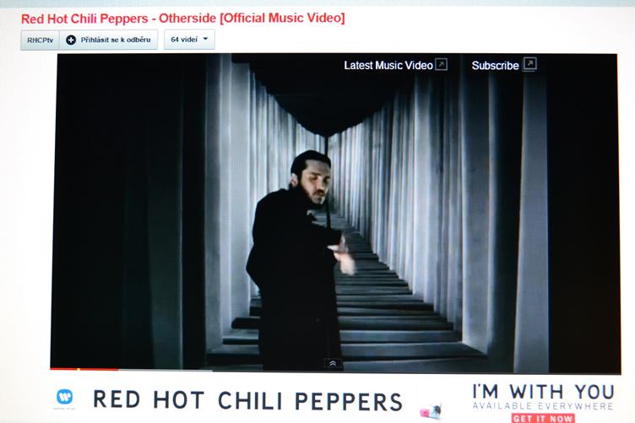Click the red played portion of the progress bar
This screenshot has width=635, height=423.
[x=84, y=369]
